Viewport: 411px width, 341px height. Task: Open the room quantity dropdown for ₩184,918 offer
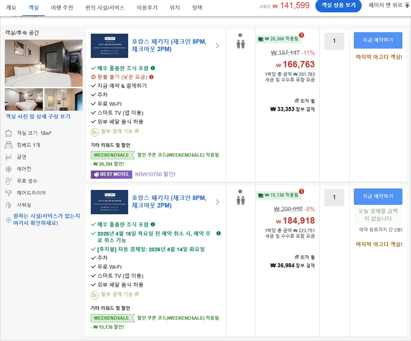(334, 197)
